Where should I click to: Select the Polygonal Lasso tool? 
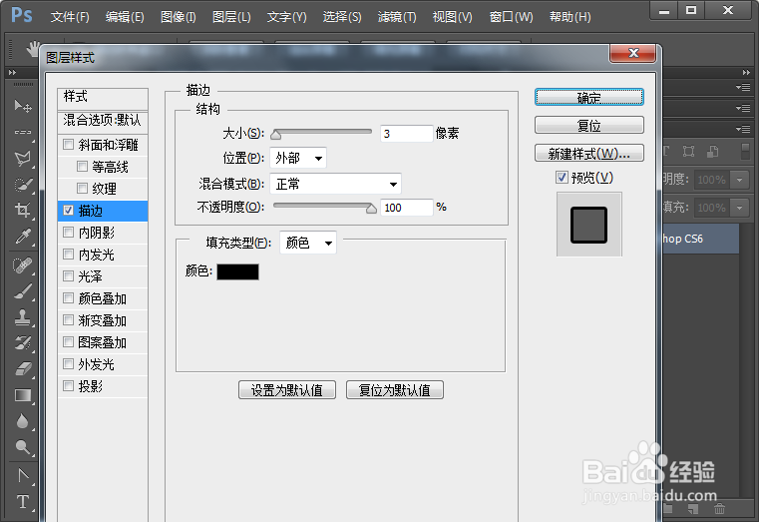point(22,159)
